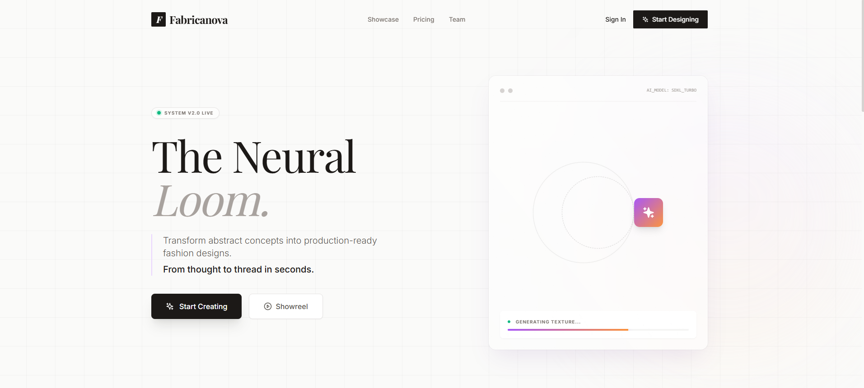Click sparkle icon in Start Designing button
Image resolution: width=864 pixels, height=388 pixels.
pos(645,19)
